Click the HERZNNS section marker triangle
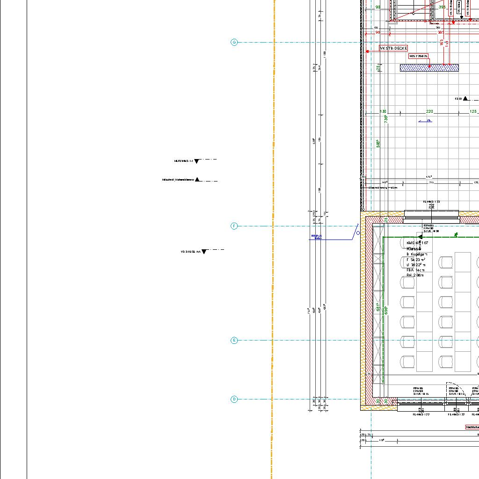The height and width of the screenshot is (479, 479). pos(196,161)
